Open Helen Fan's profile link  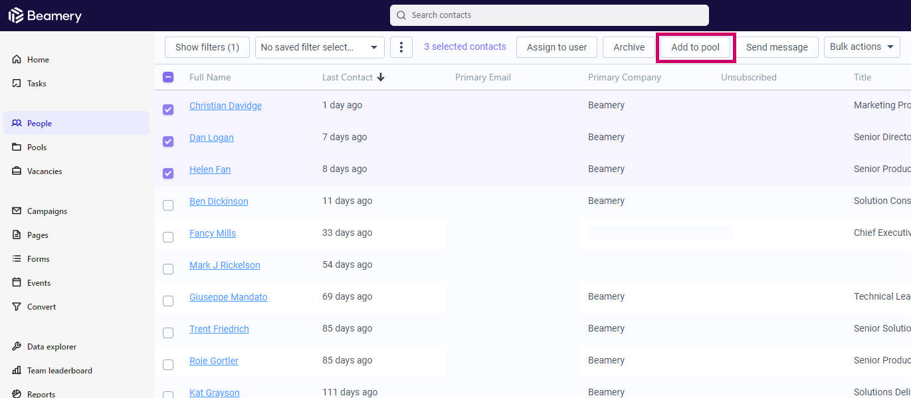(210, 169)
